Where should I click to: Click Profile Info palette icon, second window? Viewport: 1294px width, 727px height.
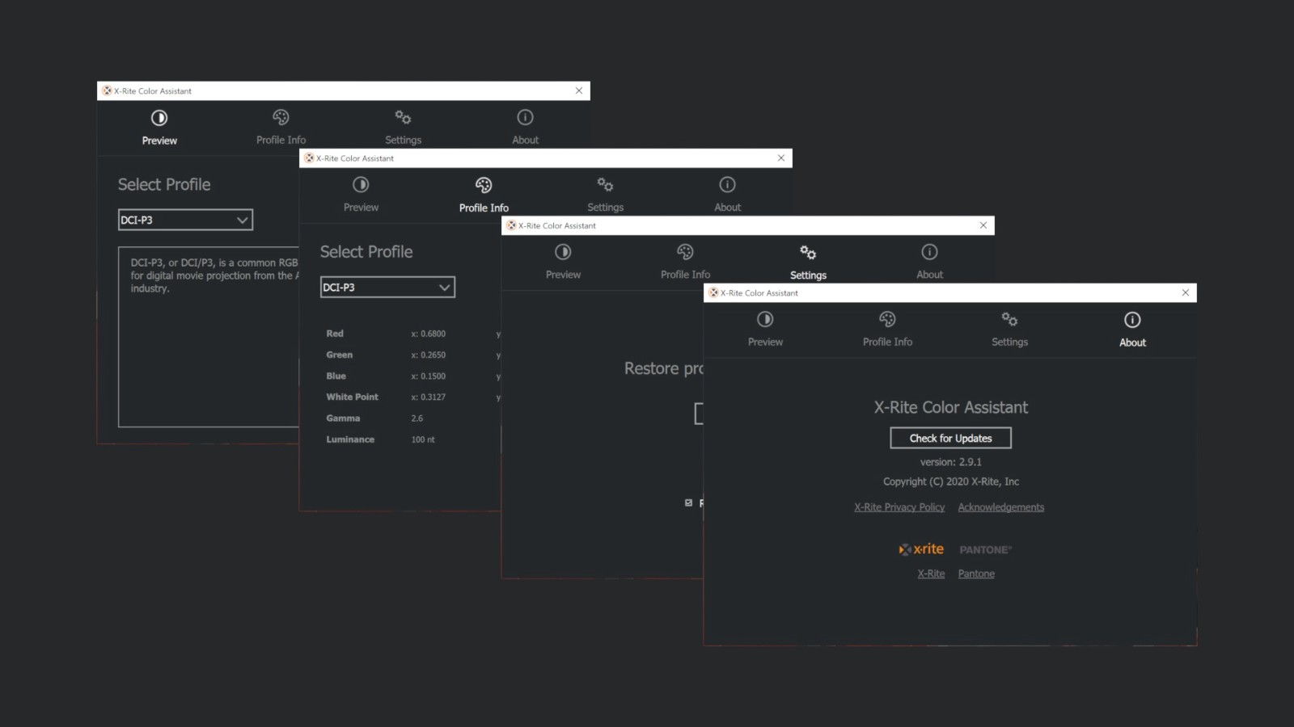coord(484,185)
